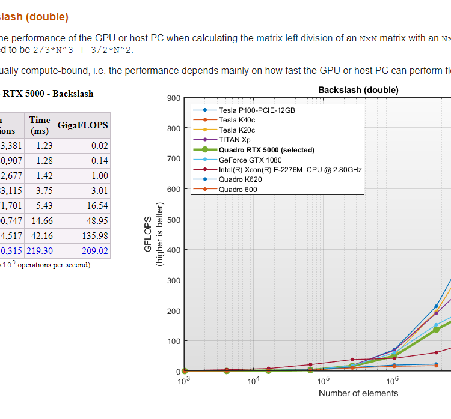
Task: Click the GigaFLOPS column header
Action: point(82,125)
